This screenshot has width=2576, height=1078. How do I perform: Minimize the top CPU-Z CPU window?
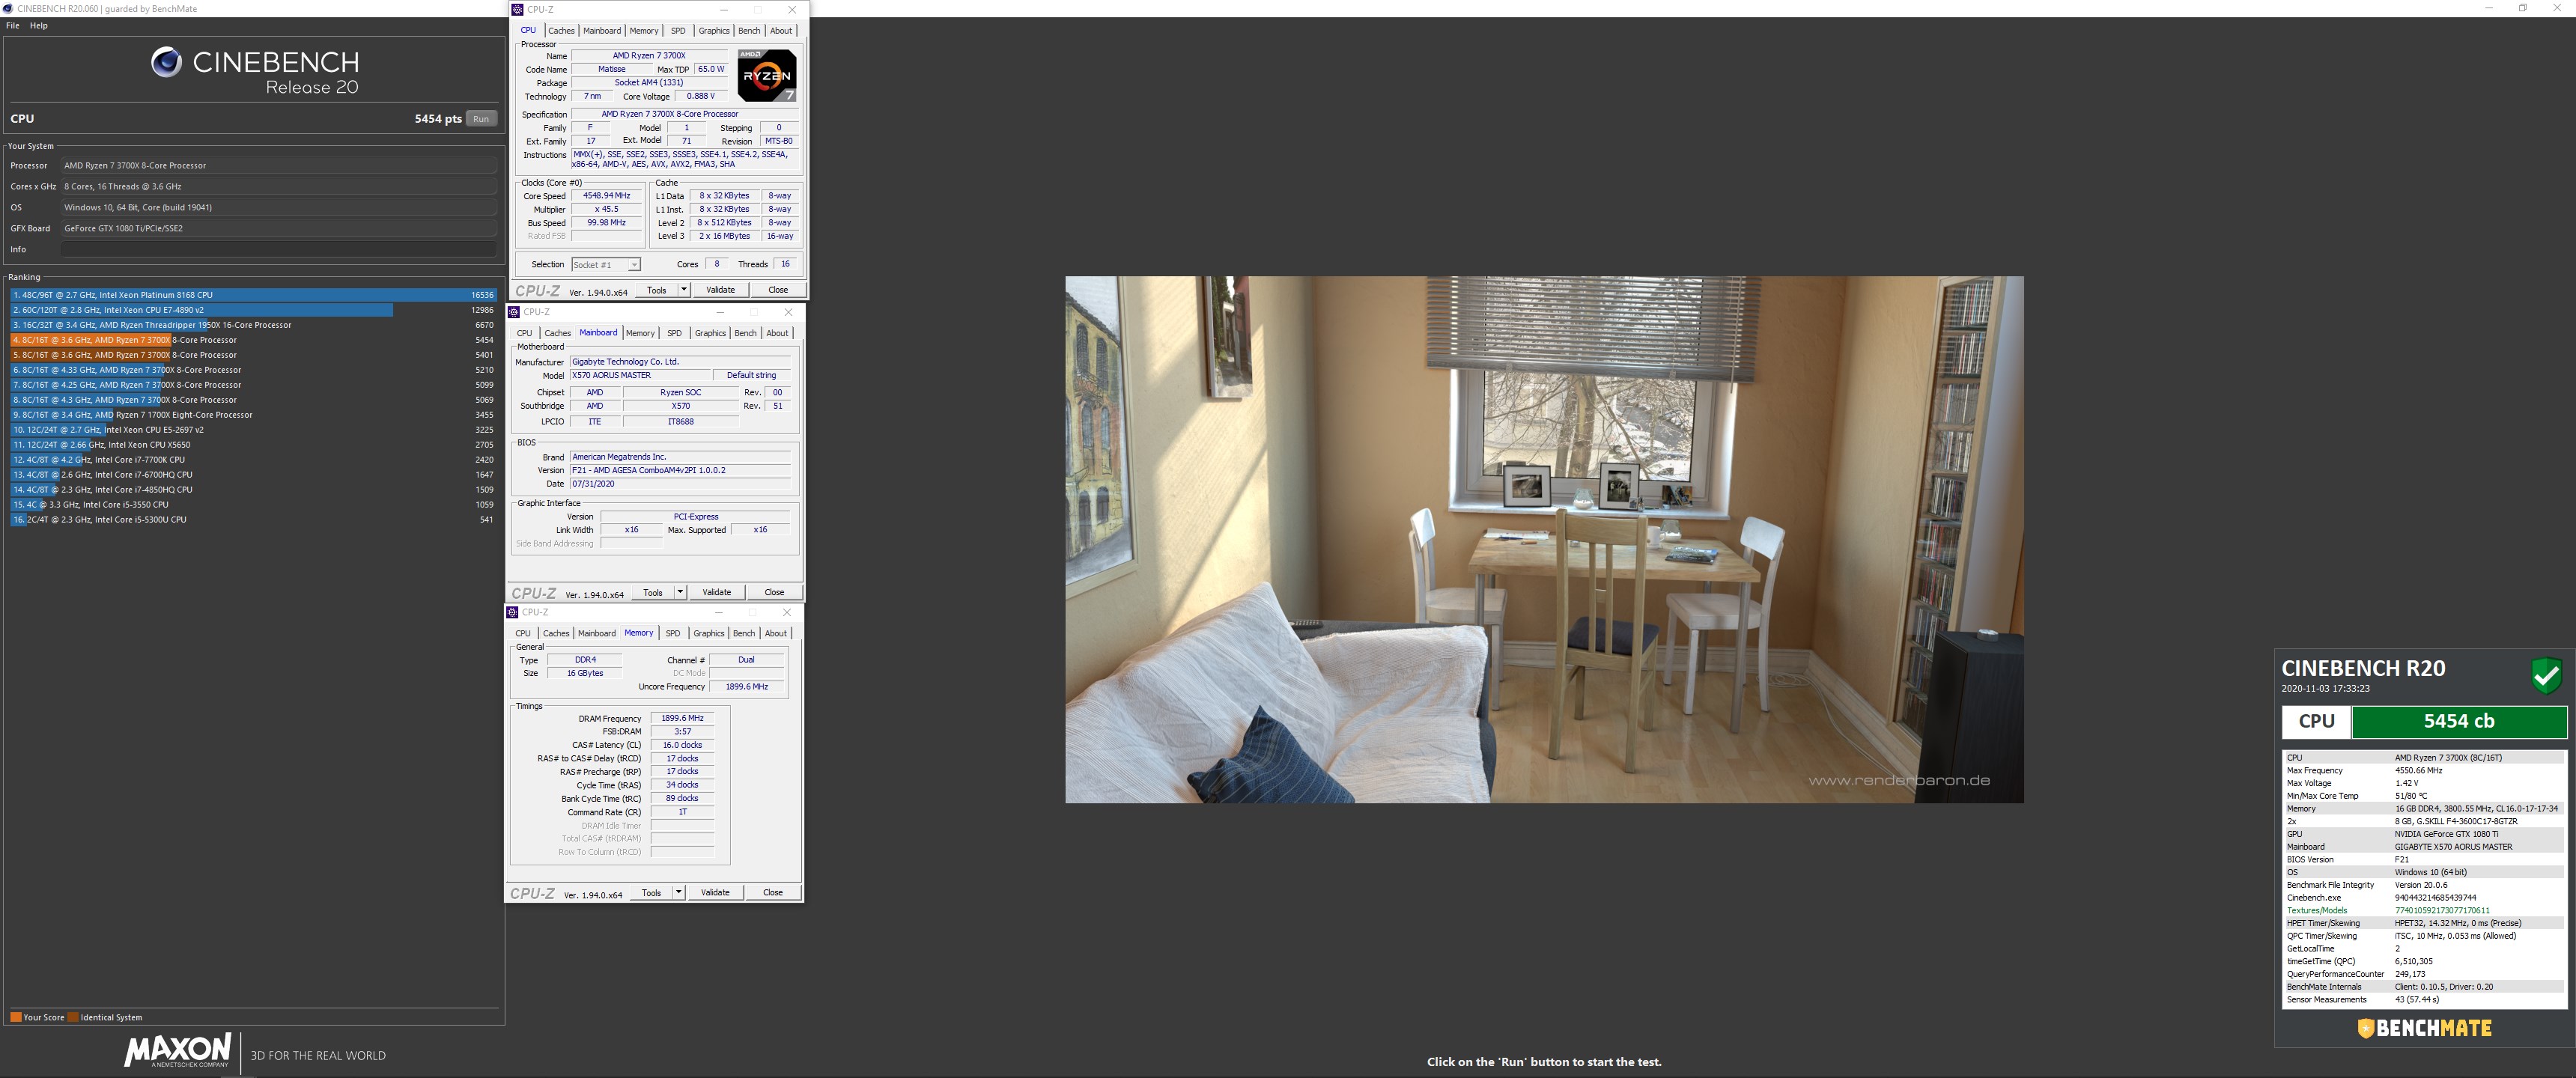pos(724,10)
